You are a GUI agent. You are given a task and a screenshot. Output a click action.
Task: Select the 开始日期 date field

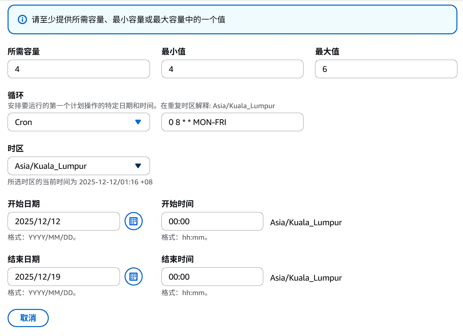pyautogui.click(x=63, y=221)
